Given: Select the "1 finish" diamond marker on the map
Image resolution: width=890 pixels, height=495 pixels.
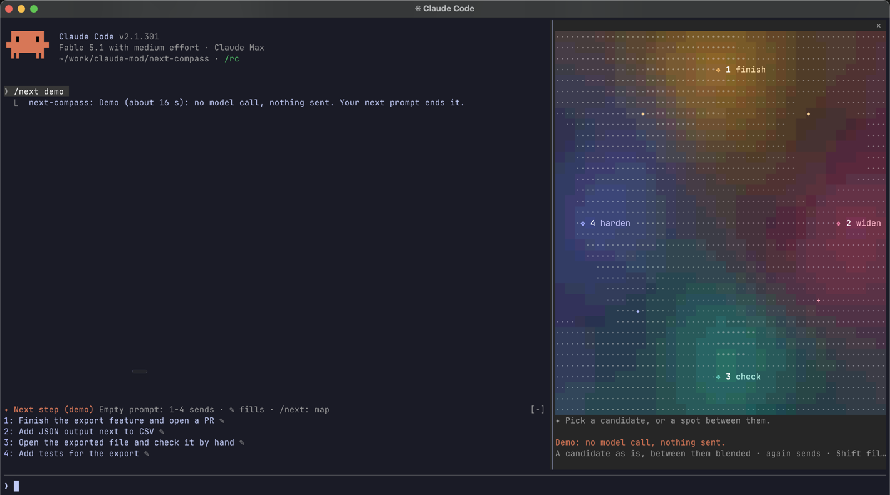Looking at the screenshot, I should point(718,70).
